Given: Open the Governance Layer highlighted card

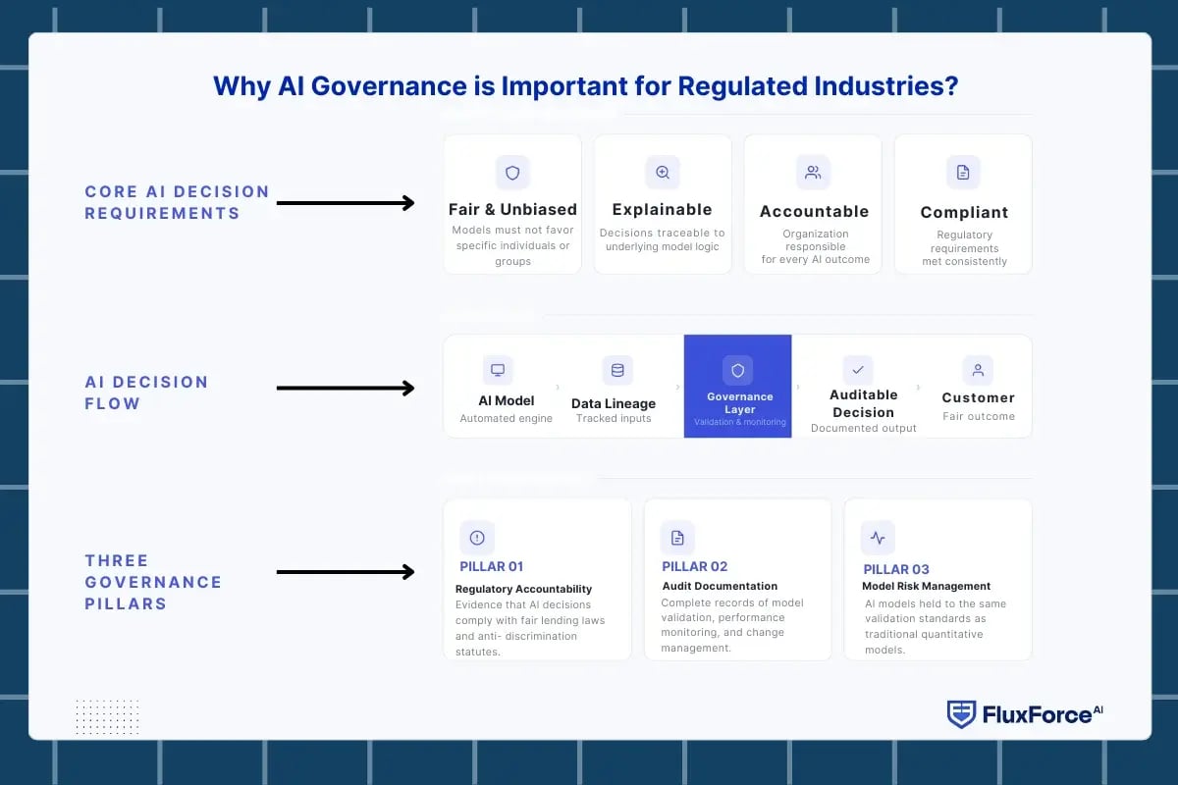Looking at the screenshot, I should coord(737,386).
